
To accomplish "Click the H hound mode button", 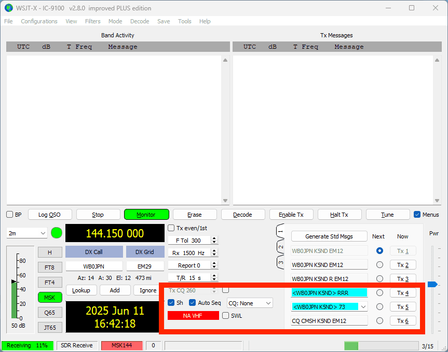I will tap(49, 252).
